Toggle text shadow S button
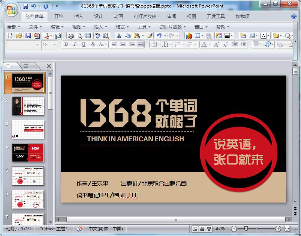This screenshot has height=236, width=301. click(x=93, y=44)
